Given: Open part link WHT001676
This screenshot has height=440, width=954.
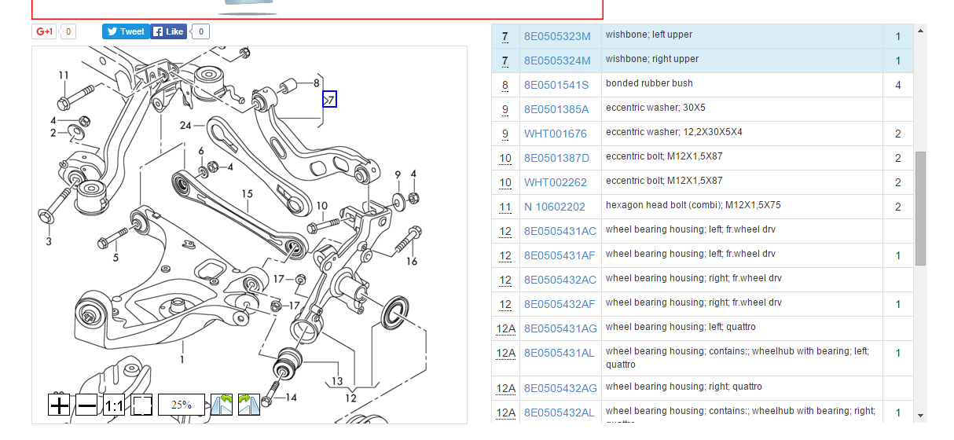Looking at the screenshot, I should pos(555,134).
